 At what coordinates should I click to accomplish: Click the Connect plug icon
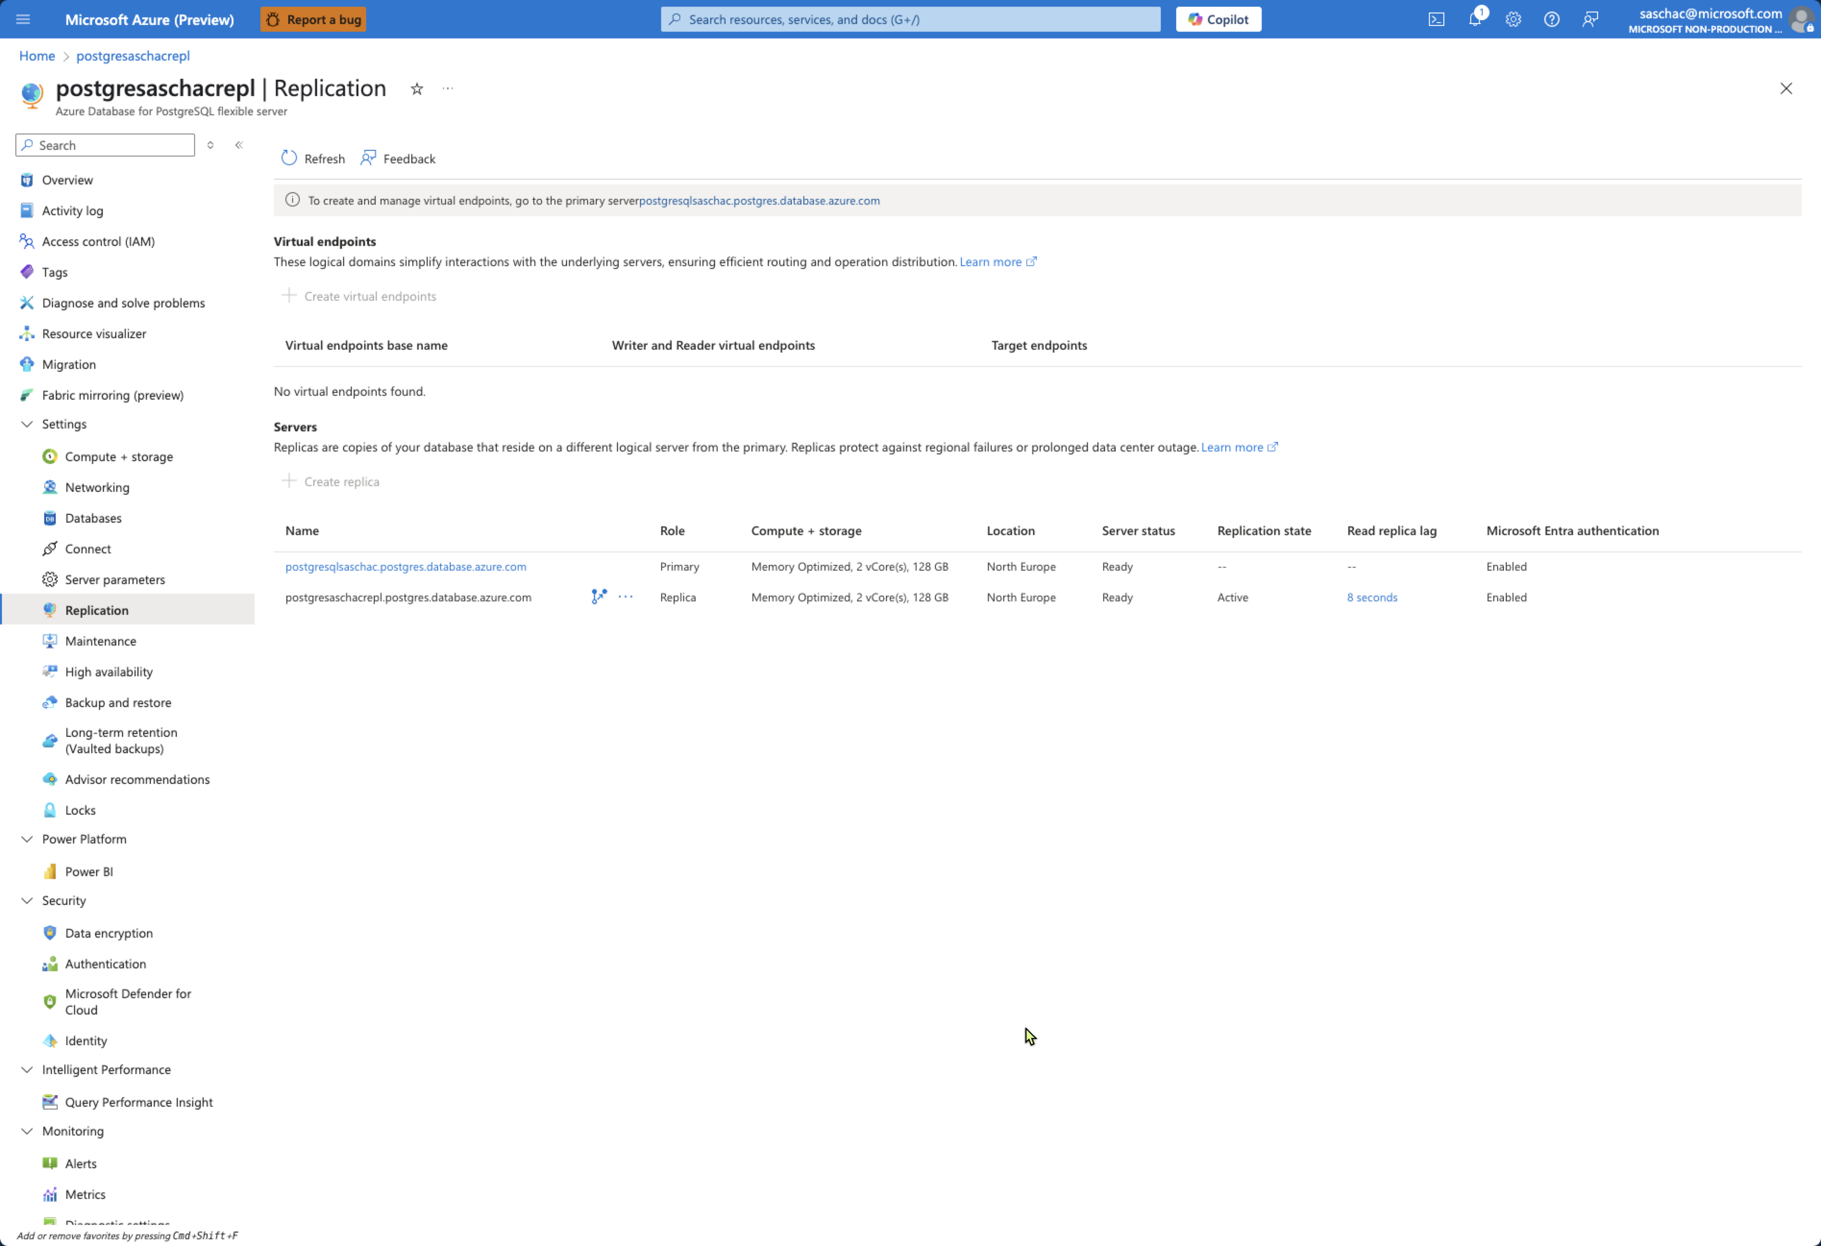pos(49,549)
